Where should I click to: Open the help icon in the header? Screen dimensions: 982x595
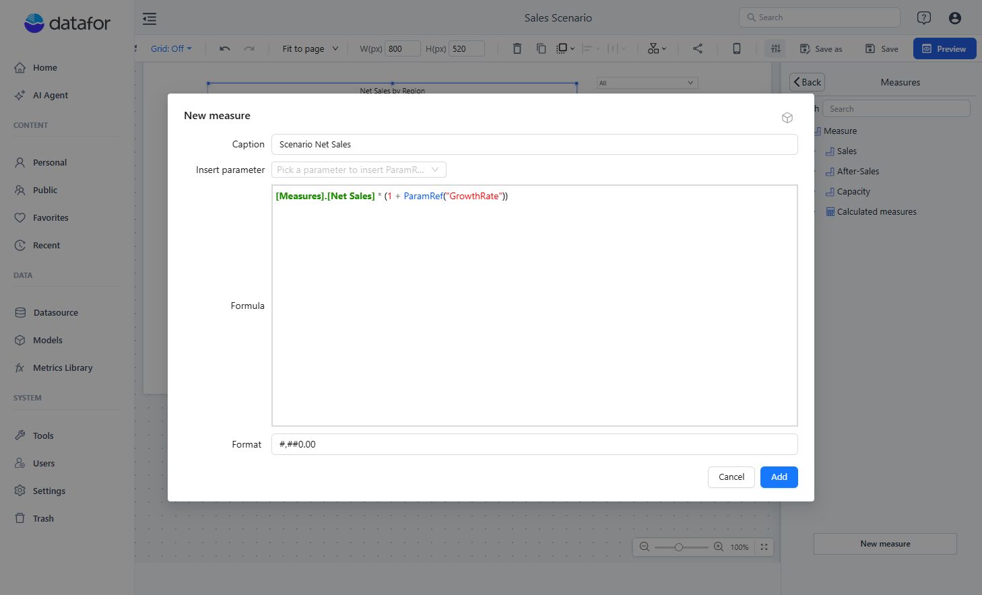[x=924, y=18]
